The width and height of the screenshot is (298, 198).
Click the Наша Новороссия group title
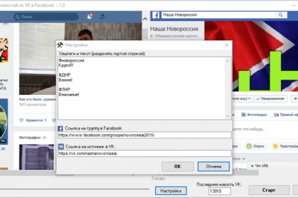174,29
